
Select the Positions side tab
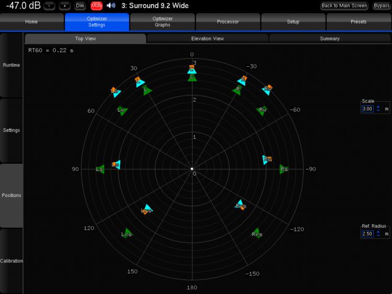pos(11,195)
